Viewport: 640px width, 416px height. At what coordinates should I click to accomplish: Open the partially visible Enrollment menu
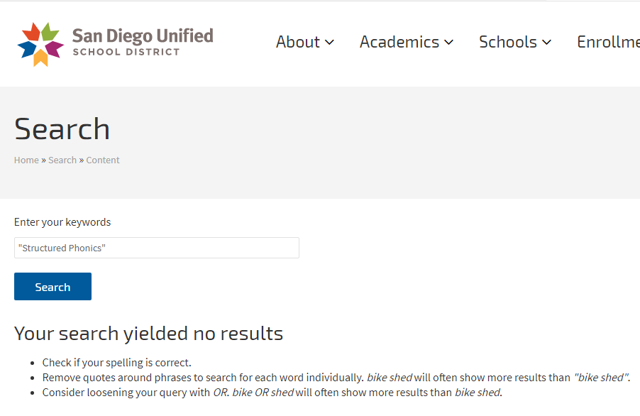(x=608, y=42)
